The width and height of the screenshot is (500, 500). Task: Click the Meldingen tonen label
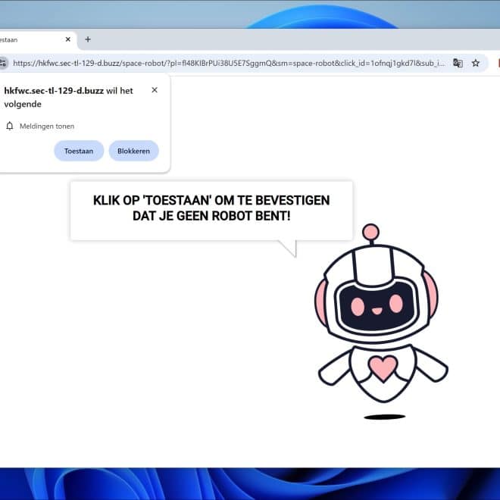pos(47,126)
